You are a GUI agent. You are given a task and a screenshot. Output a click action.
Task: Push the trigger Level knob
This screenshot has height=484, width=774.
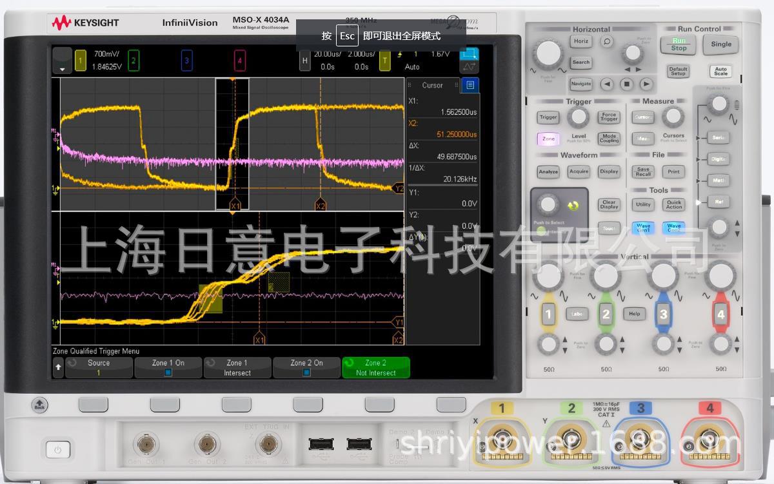tap(579, 117)
